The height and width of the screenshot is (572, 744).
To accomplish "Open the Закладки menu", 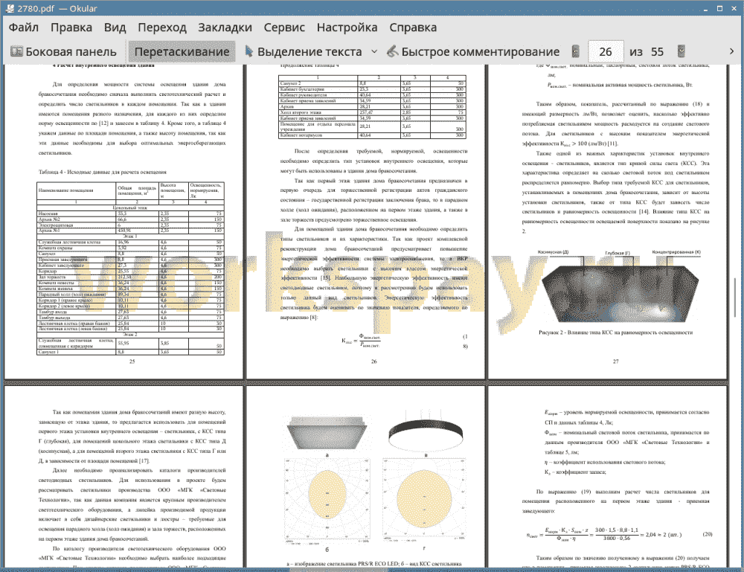I will 225,28.
